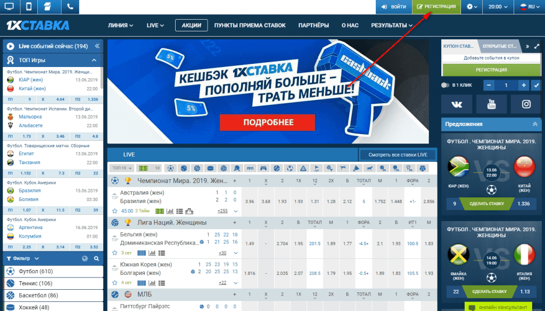Open the YouTube channel icon
545x311 pixels.
point(491,104)
